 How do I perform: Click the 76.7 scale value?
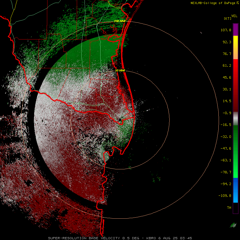click(x=227, y=54)
